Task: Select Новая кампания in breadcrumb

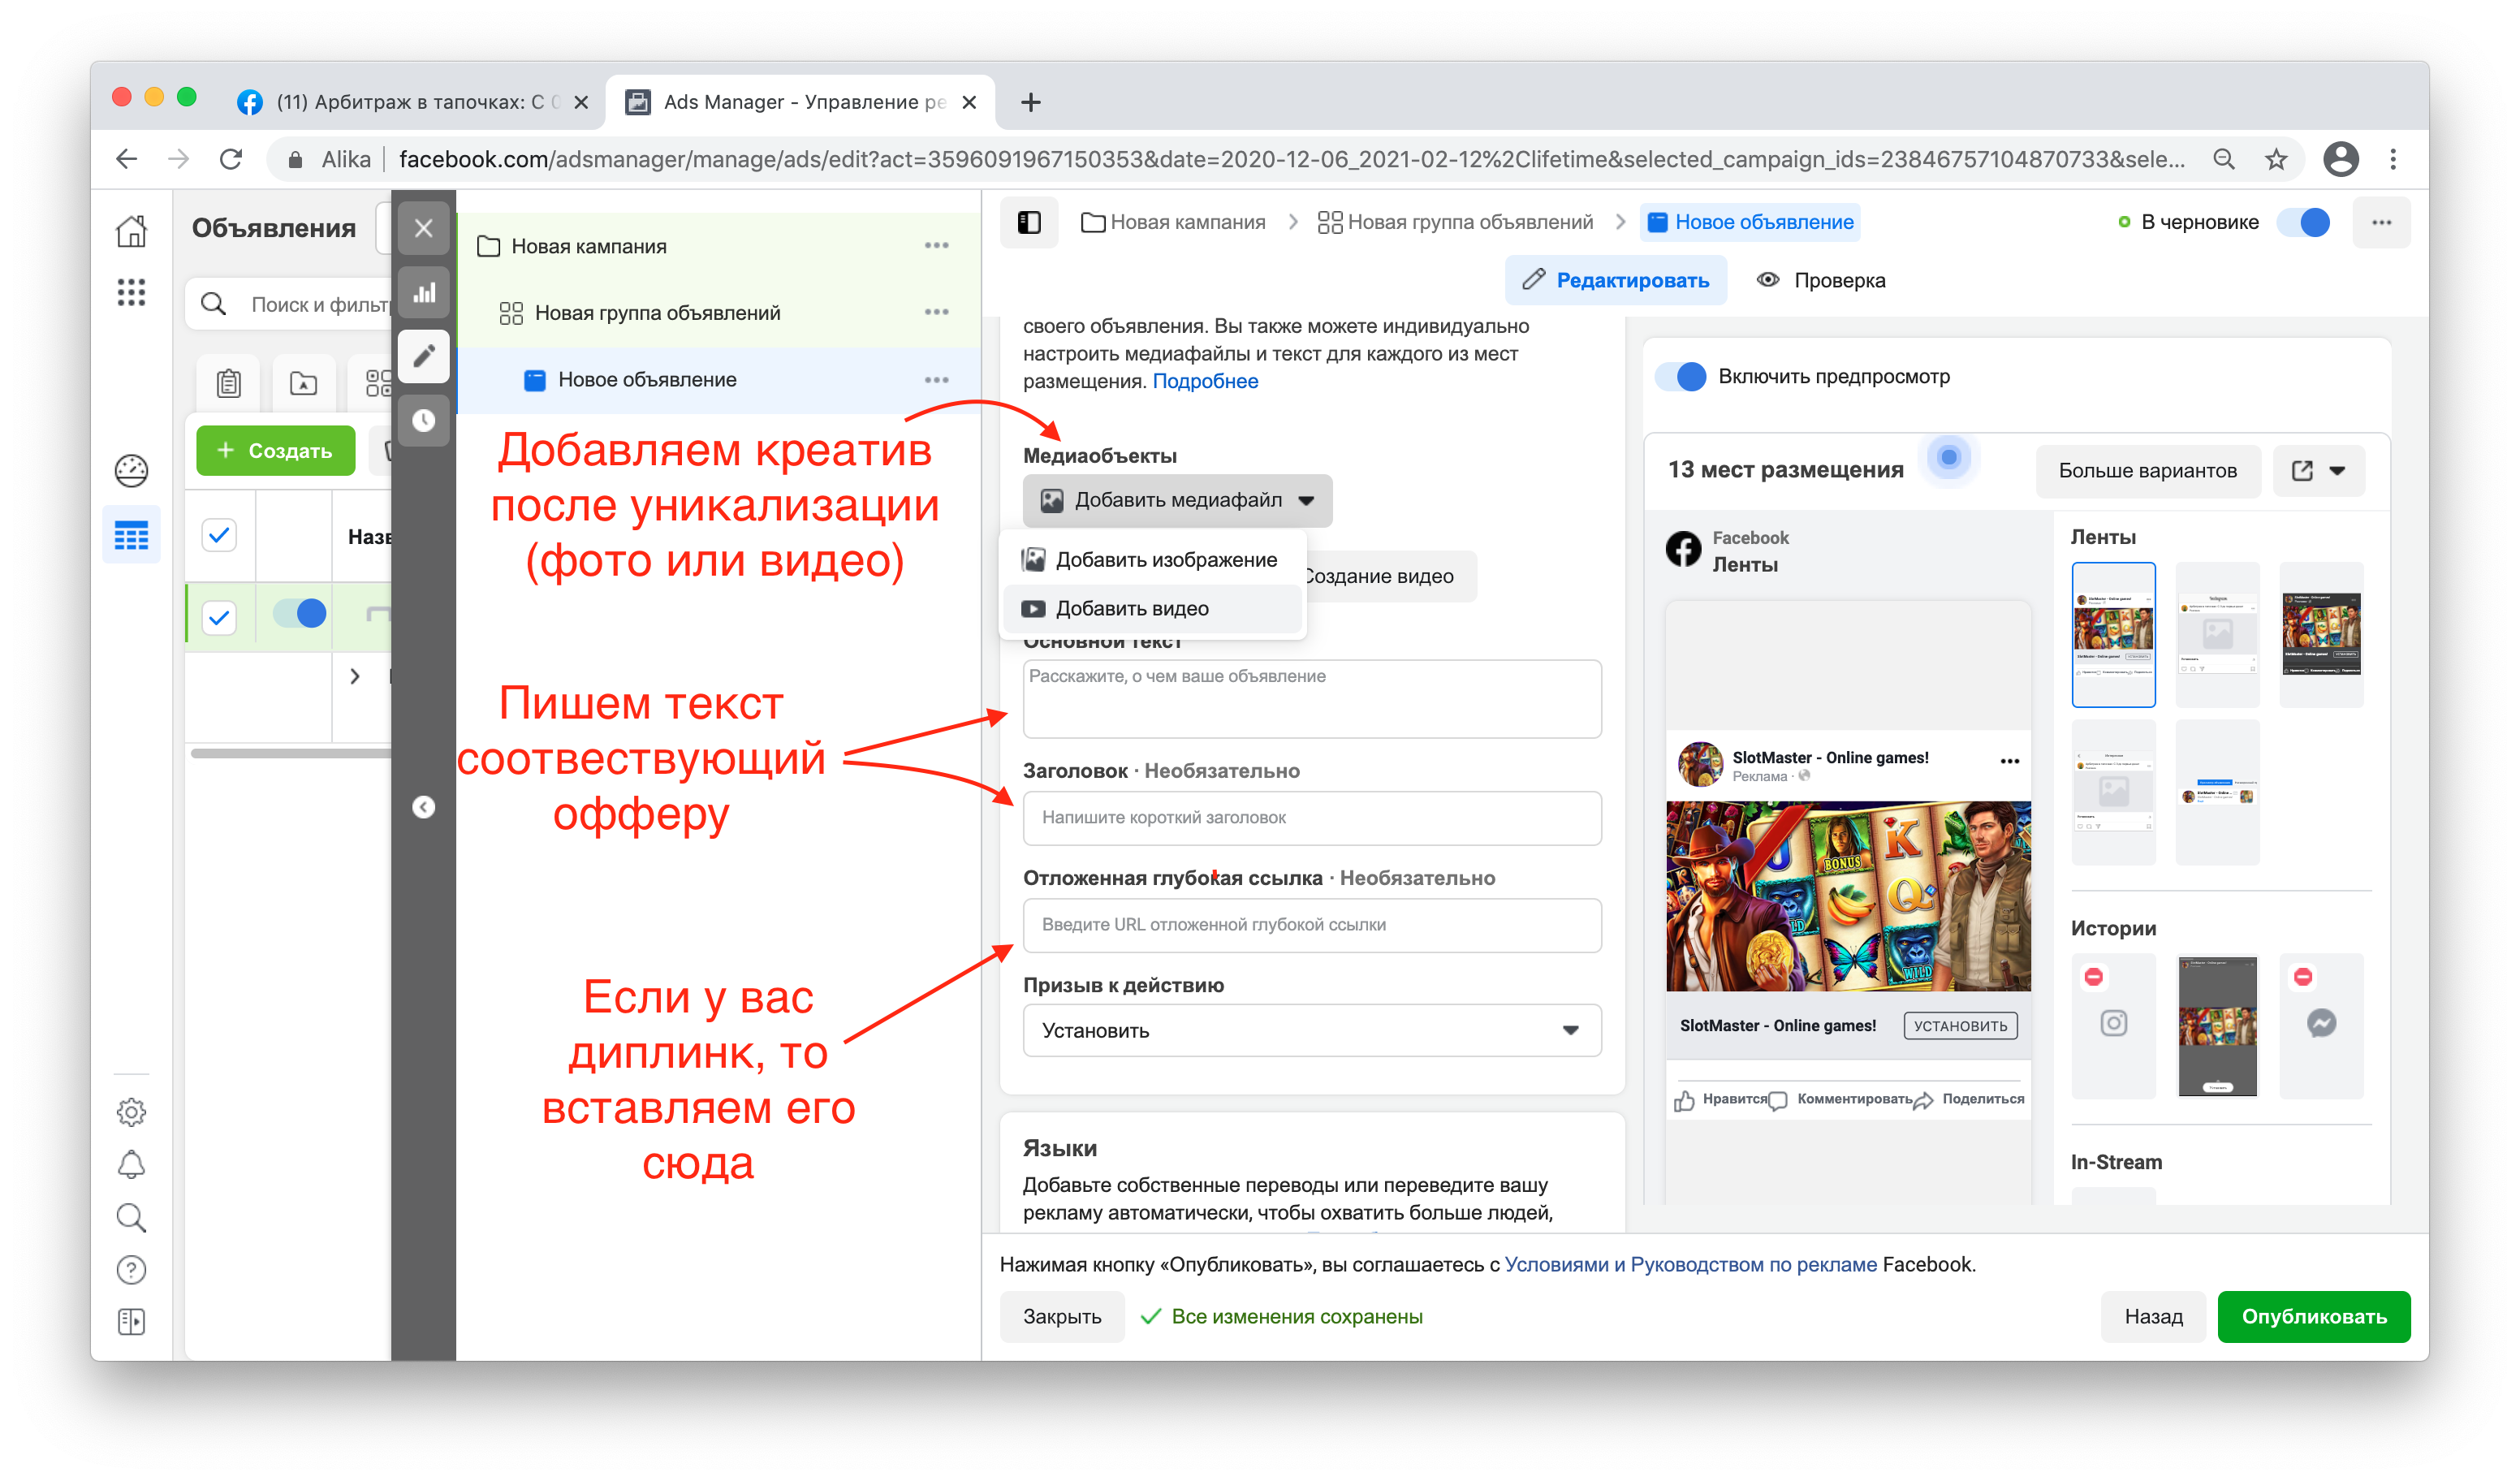Action: click(x=1173, y=222)
